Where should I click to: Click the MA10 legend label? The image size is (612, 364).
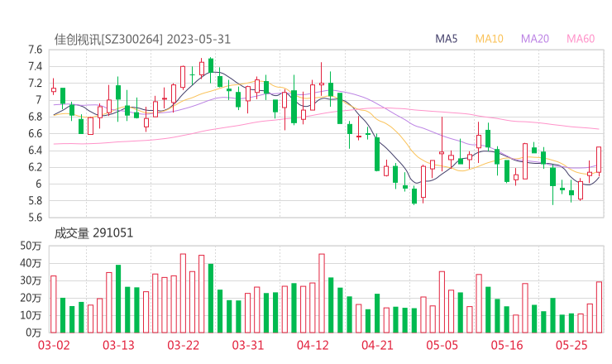point(489,39)
